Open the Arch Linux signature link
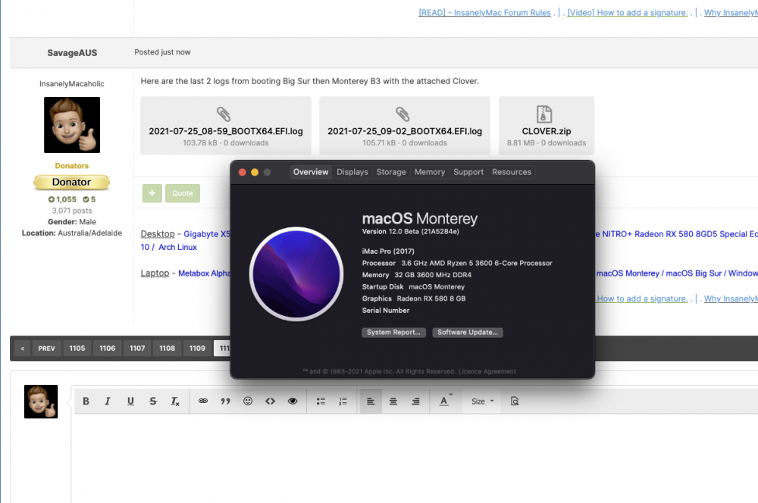This screenshot has width=758, height=503. pyautogui.click(x=177, y=247)
